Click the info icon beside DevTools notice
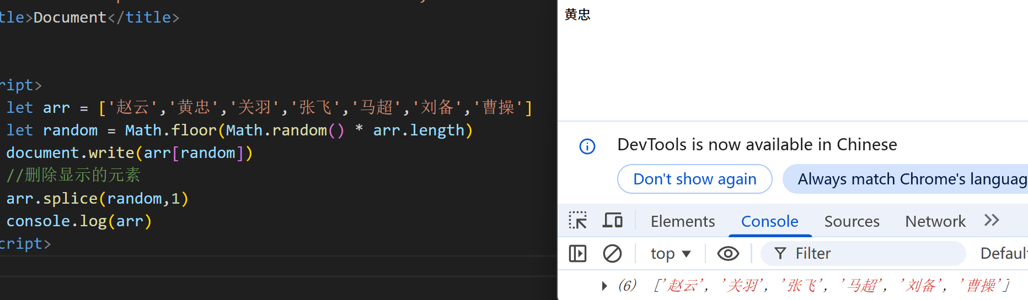The image size is (1028, 300). [587, 146]
